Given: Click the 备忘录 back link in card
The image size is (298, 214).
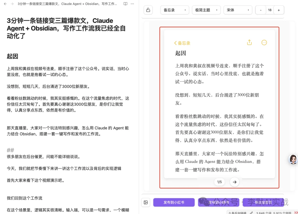Looking at the screenshot, I should [182, 43].
